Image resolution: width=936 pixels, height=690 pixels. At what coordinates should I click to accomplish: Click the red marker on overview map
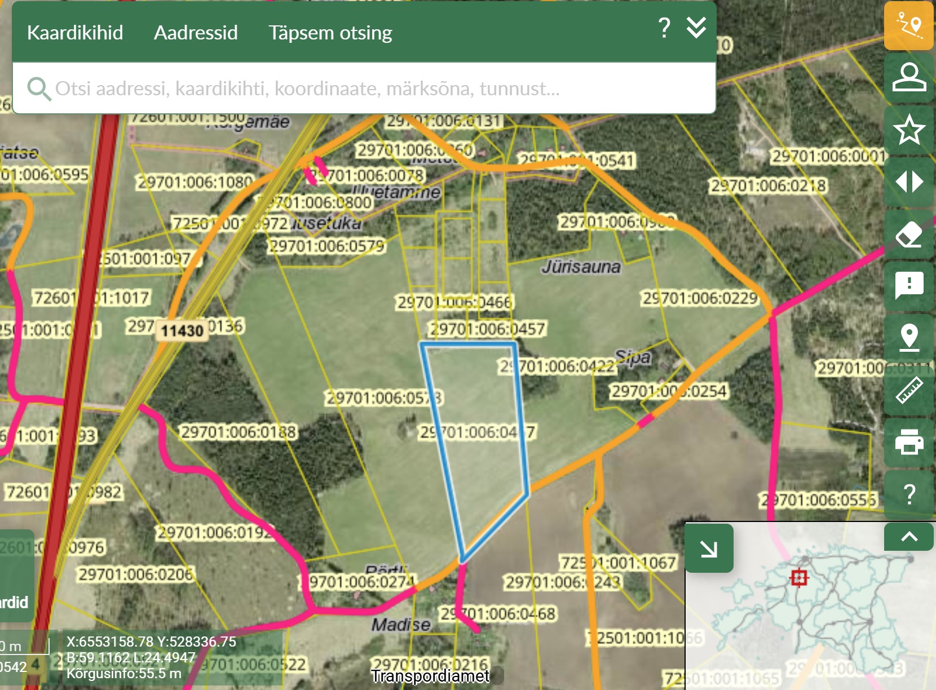pos(799,577)
